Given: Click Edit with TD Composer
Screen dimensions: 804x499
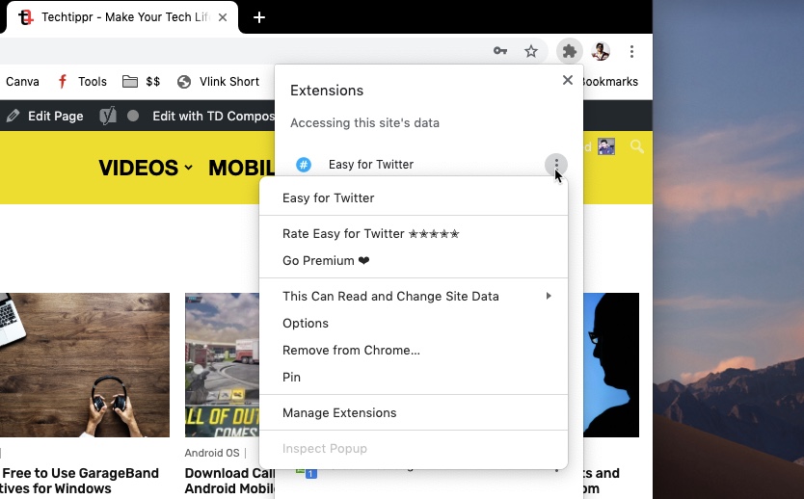Looking at the screenshot, I should click(213, 117).
